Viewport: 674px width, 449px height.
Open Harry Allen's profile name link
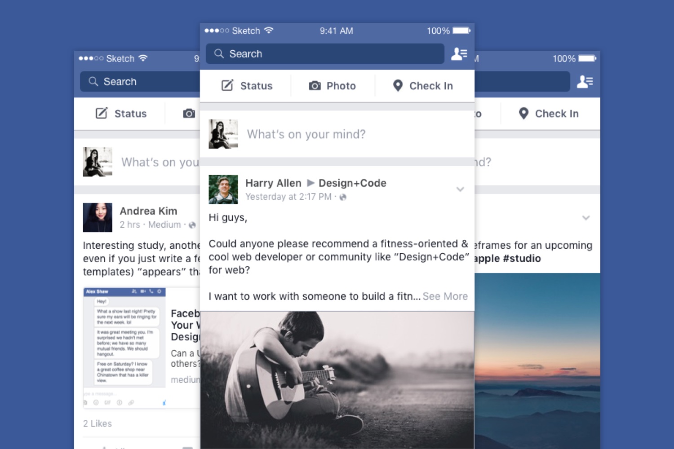[x=273, y=183]
